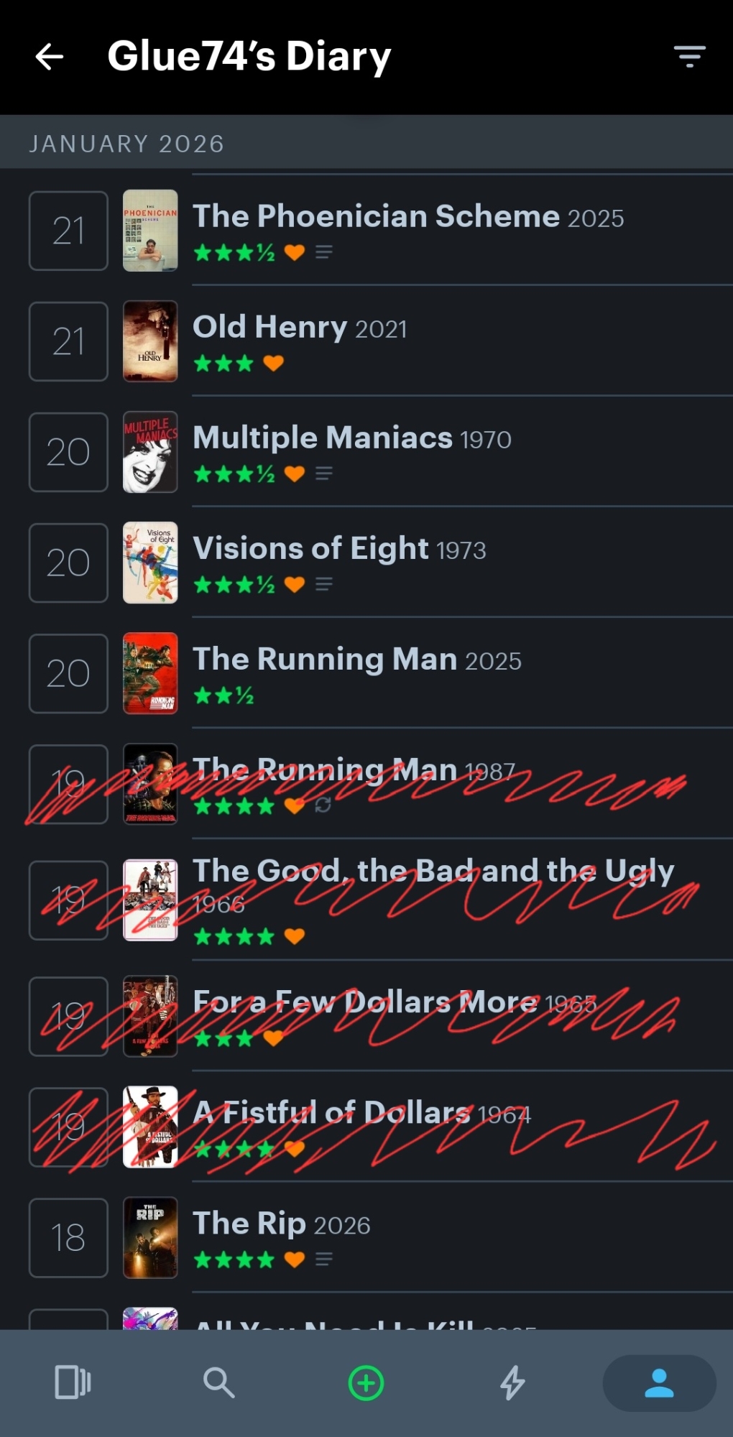Open review icon for The Rip
Viewport: 733px width, 1437px height.
pos(324,1260)
